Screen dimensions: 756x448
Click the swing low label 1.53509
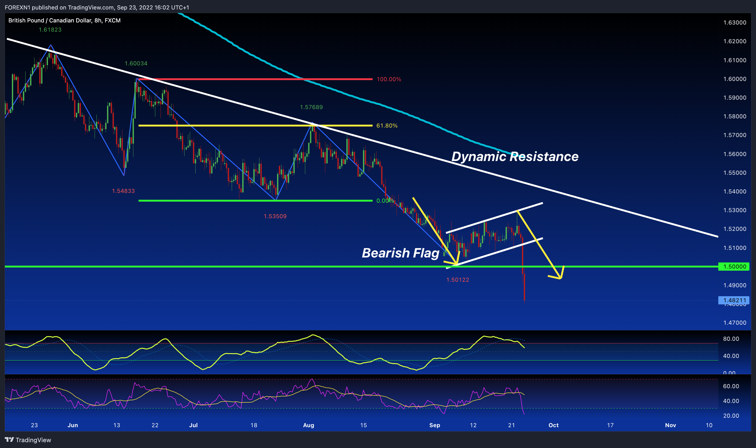[275, 216]
